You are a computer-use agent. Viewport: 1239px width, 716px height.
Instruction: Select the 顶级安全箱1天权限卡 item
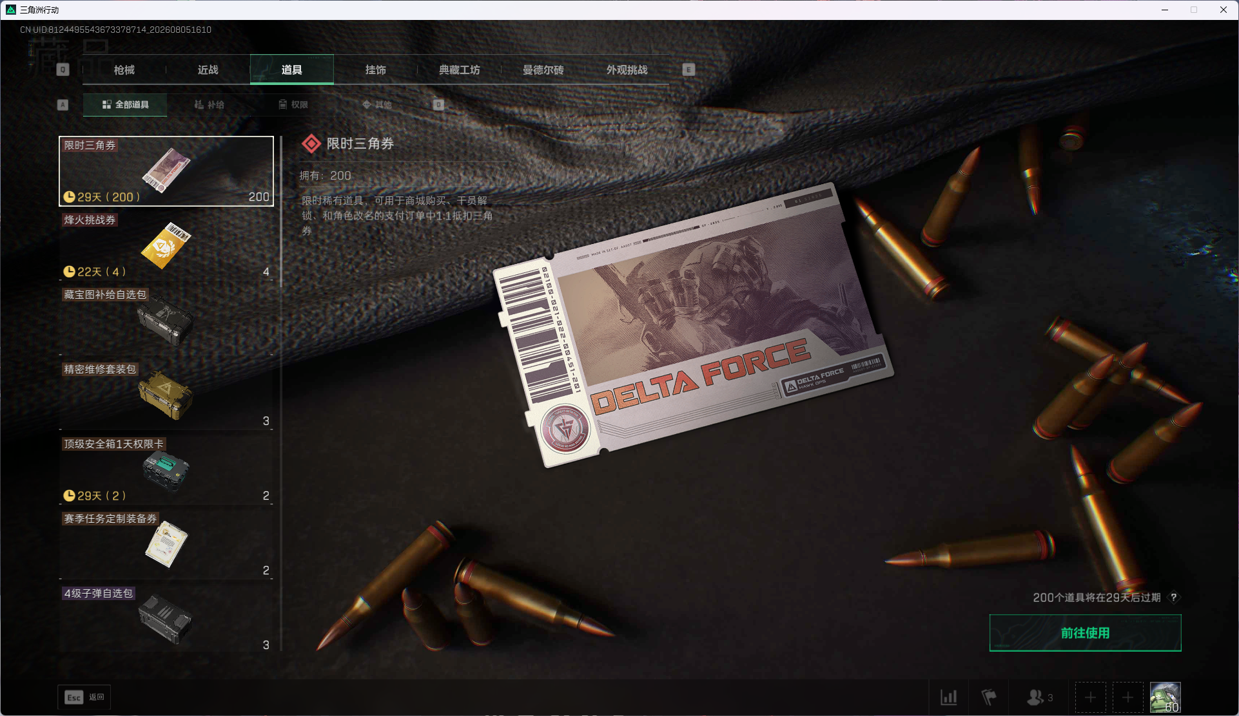coord(166,470)
